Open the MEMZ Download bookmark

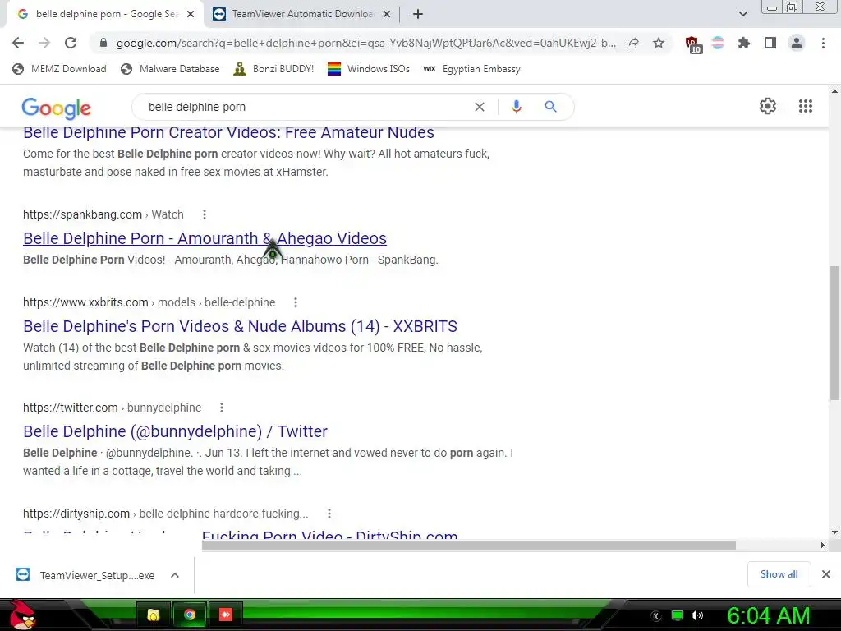click(59, 69)
